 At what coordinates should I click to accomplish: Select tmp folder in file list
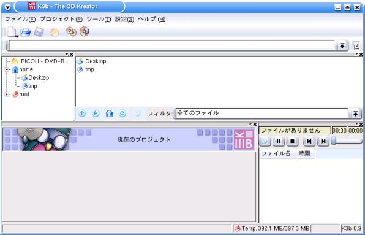pyautogui.click(x=85, y=69)
